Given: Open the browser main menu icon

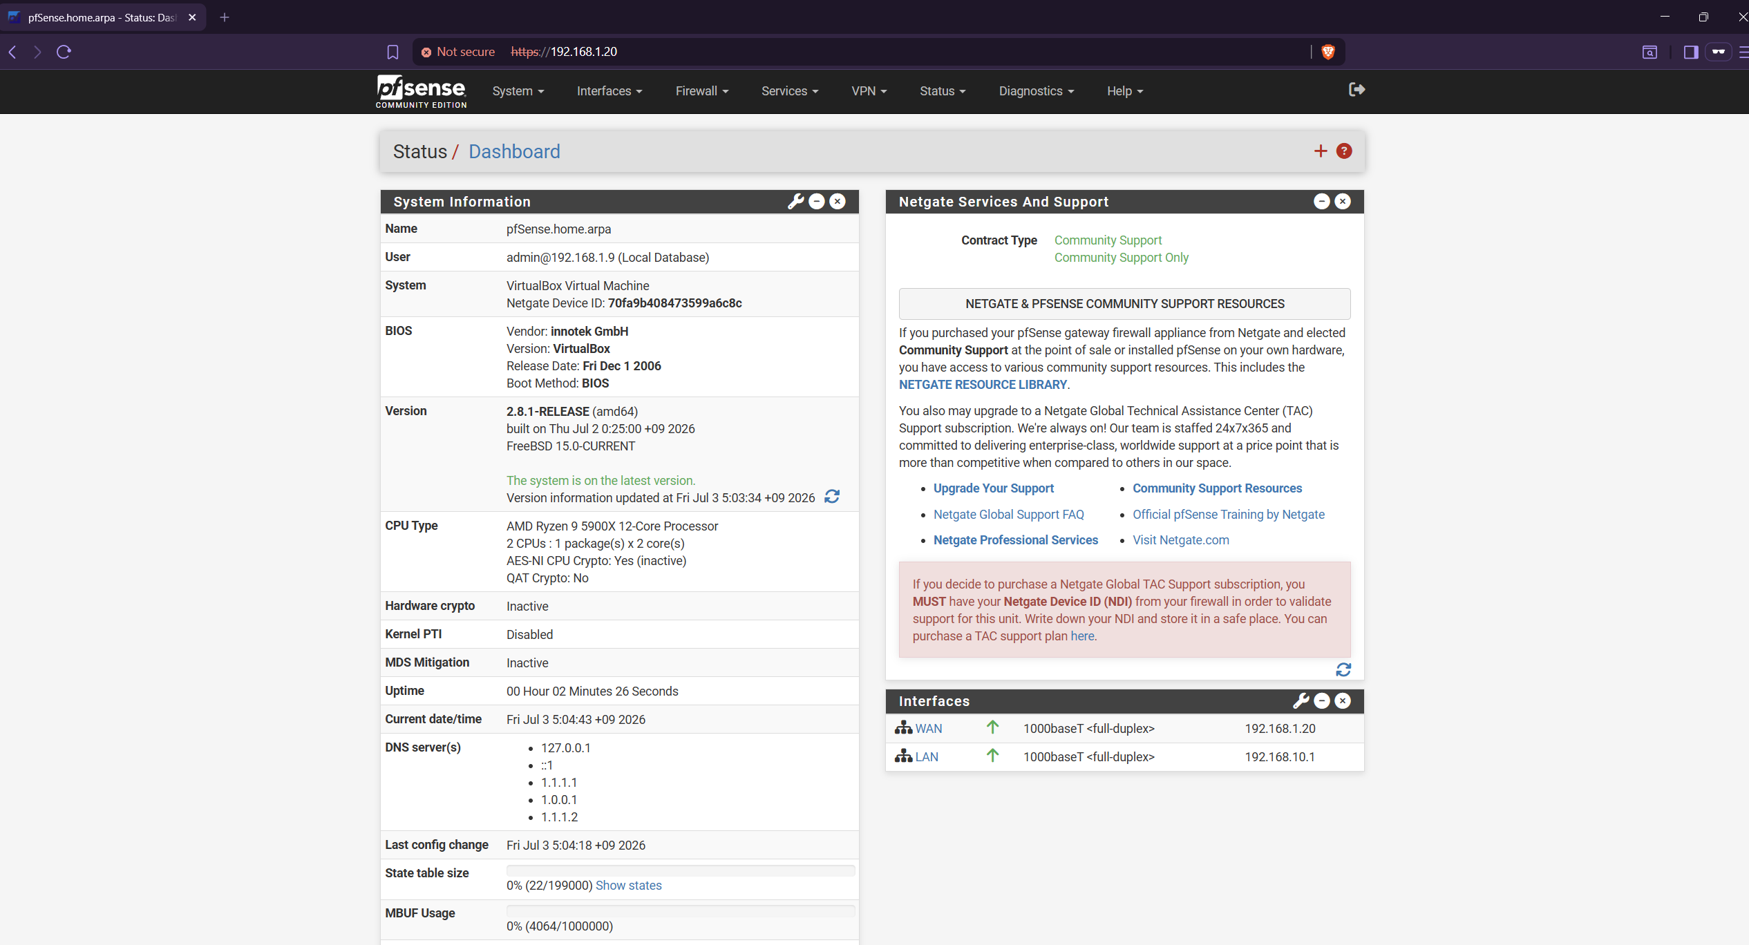Looking at the screenshot, I should pyautogui.click(x=1743, y=52).
